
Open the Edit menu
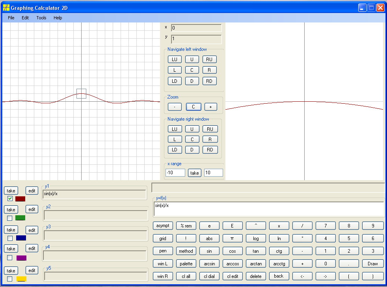pyautogui.click(x=25, y=18)
